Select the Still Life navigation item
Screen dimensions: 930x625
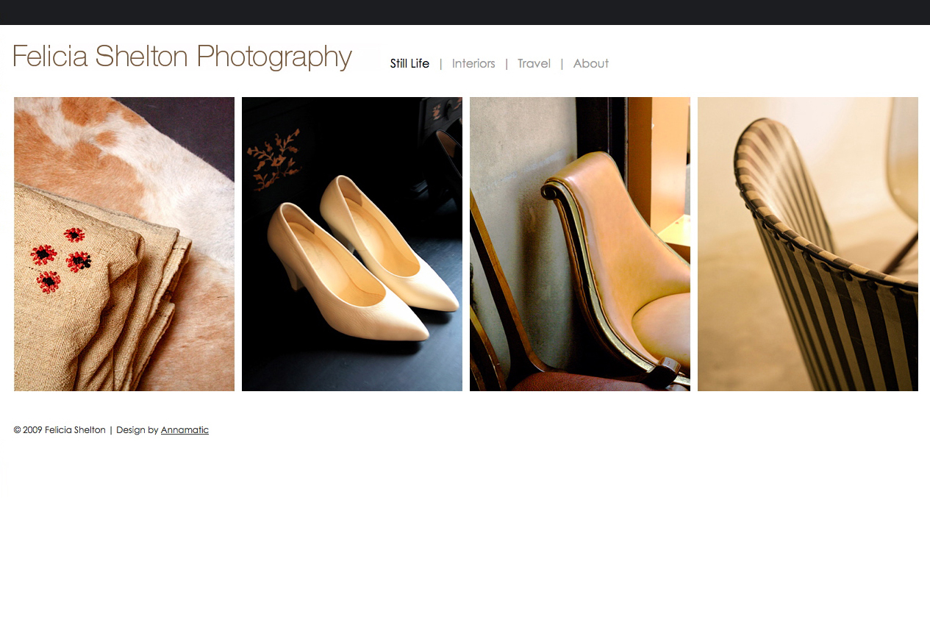coord(409,64)
